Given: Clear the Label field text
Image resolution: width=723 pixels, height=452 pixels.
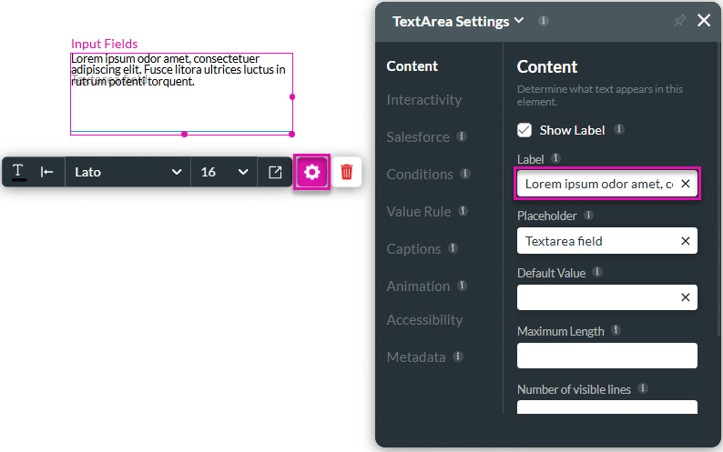Looking at the screenshot, I should point(686,185).
